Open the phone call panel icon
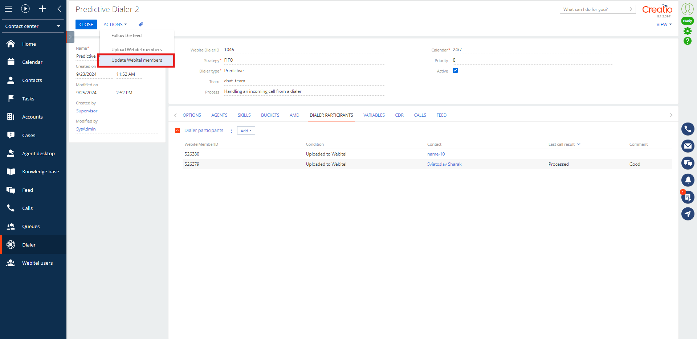697x339 pixels. (688, 129)
